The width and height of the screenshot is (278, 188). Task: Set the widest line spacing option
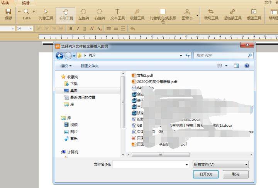coord(123,29)
